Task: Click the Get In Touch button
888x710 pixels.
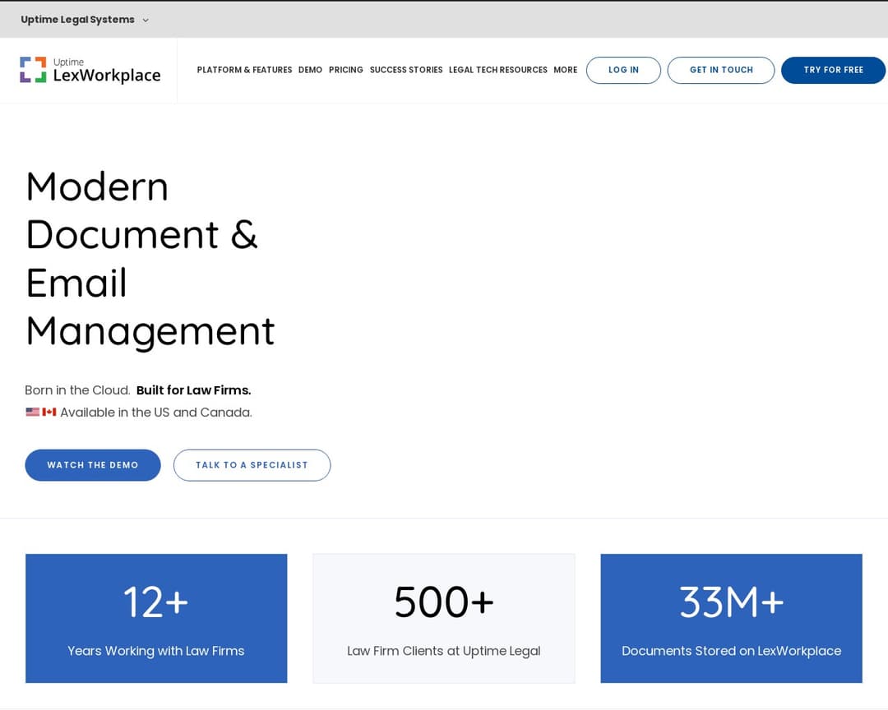Action: click(x=721, y=70)
